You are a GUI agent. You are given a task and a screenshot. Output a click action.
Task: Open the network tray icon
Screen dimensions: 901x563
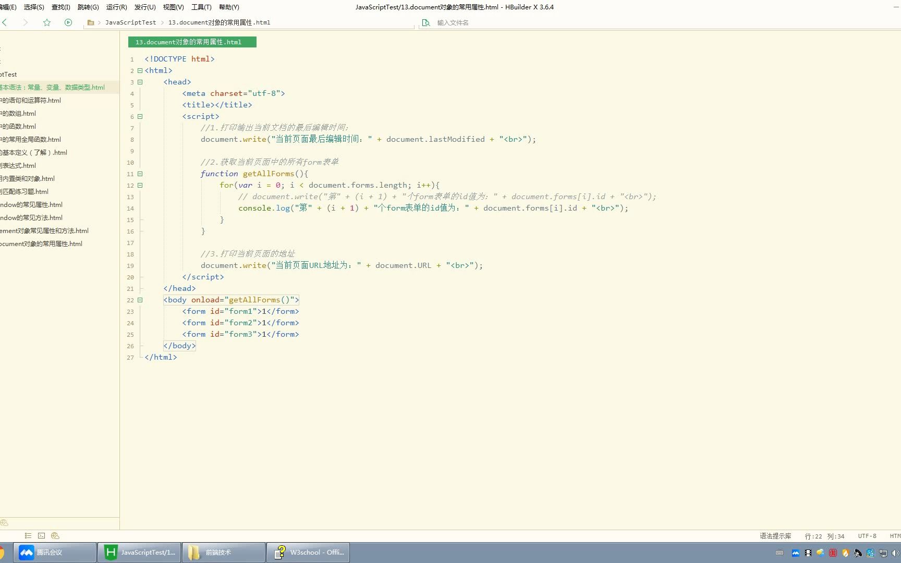(x=883, y=553)
